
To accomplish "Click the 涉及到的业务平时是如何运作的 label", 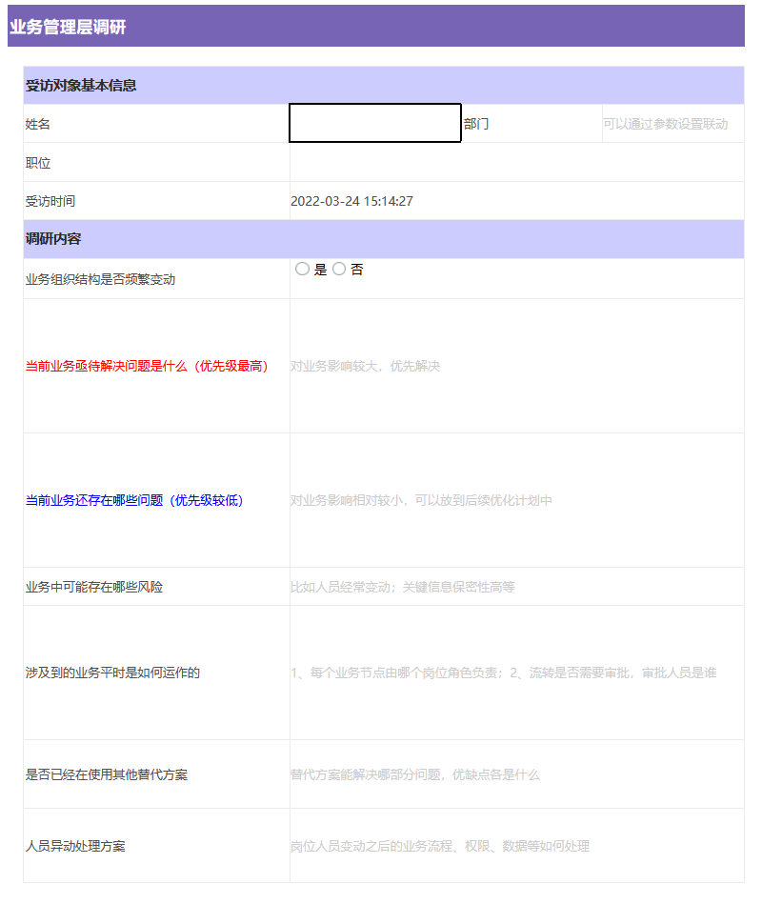I will click(112, 673).
